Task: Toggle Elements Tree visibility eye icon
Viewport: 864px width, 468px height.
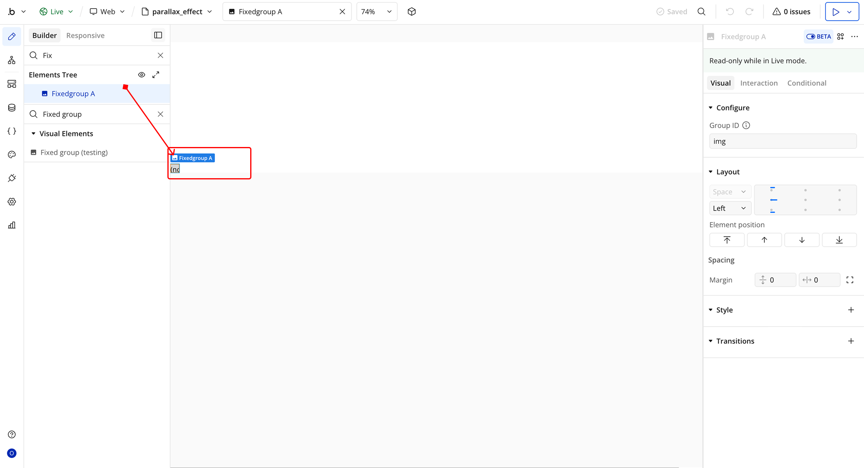Action: [x=142, y=75]
